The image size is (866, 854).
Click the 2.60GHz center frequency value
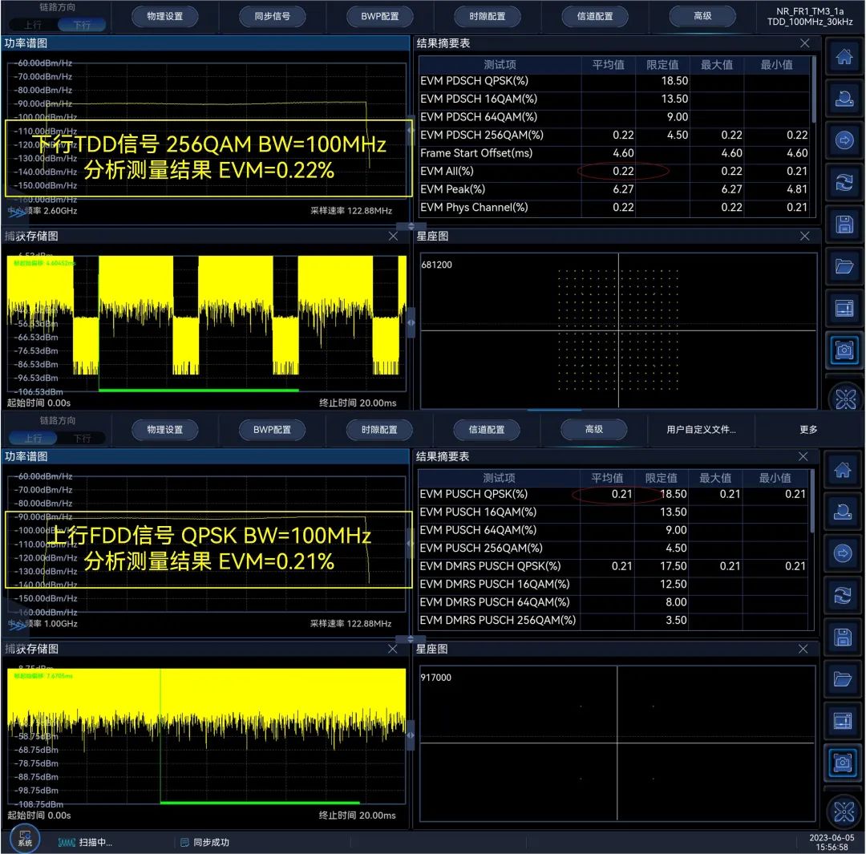tap(60, 210)
